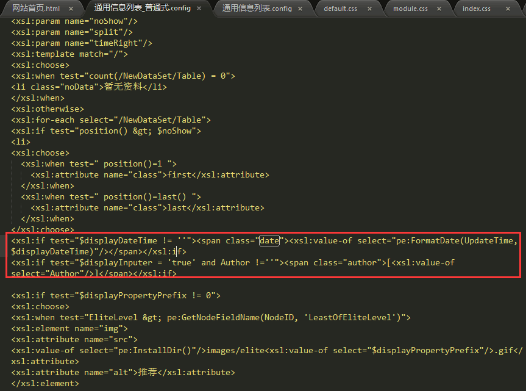Close the module.css tab
The height and width of the screenshot is (391, 526).
point(440,9)
